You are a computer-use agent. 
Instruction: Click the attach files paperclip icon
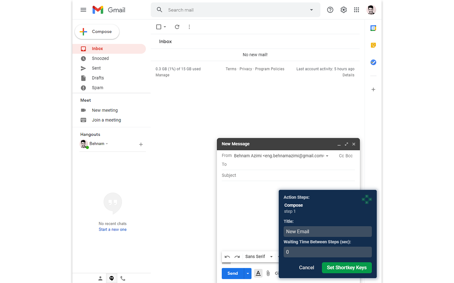(268, 273)
